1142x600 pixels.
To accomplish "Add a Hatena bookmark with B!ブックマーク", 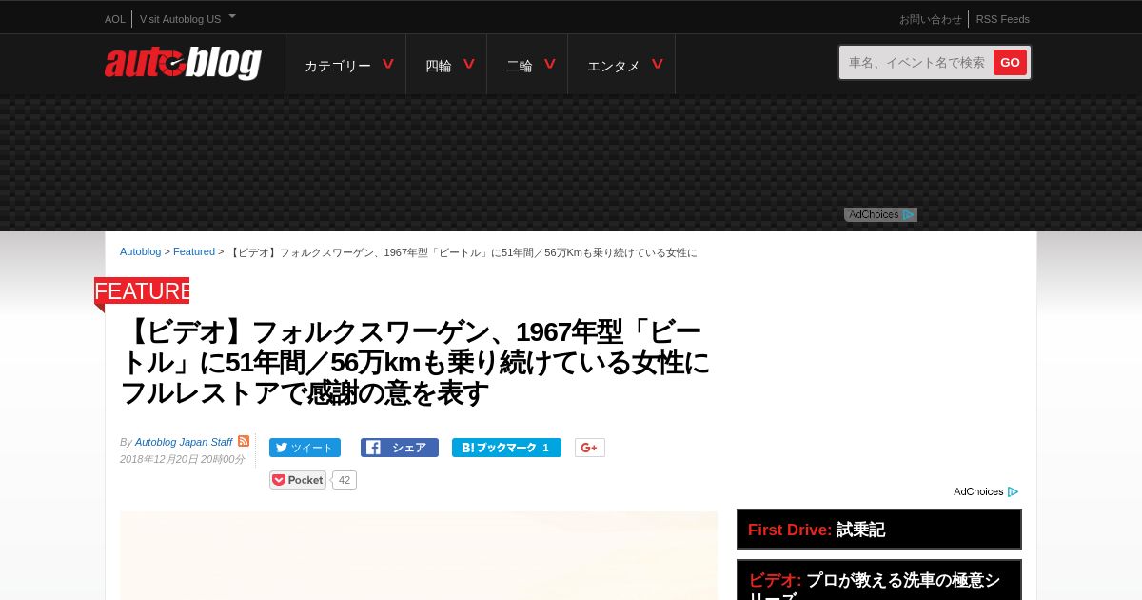I will click(506, 448).
